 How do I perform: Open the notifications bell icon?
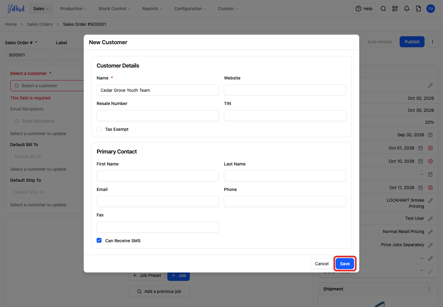coord(407,9)
